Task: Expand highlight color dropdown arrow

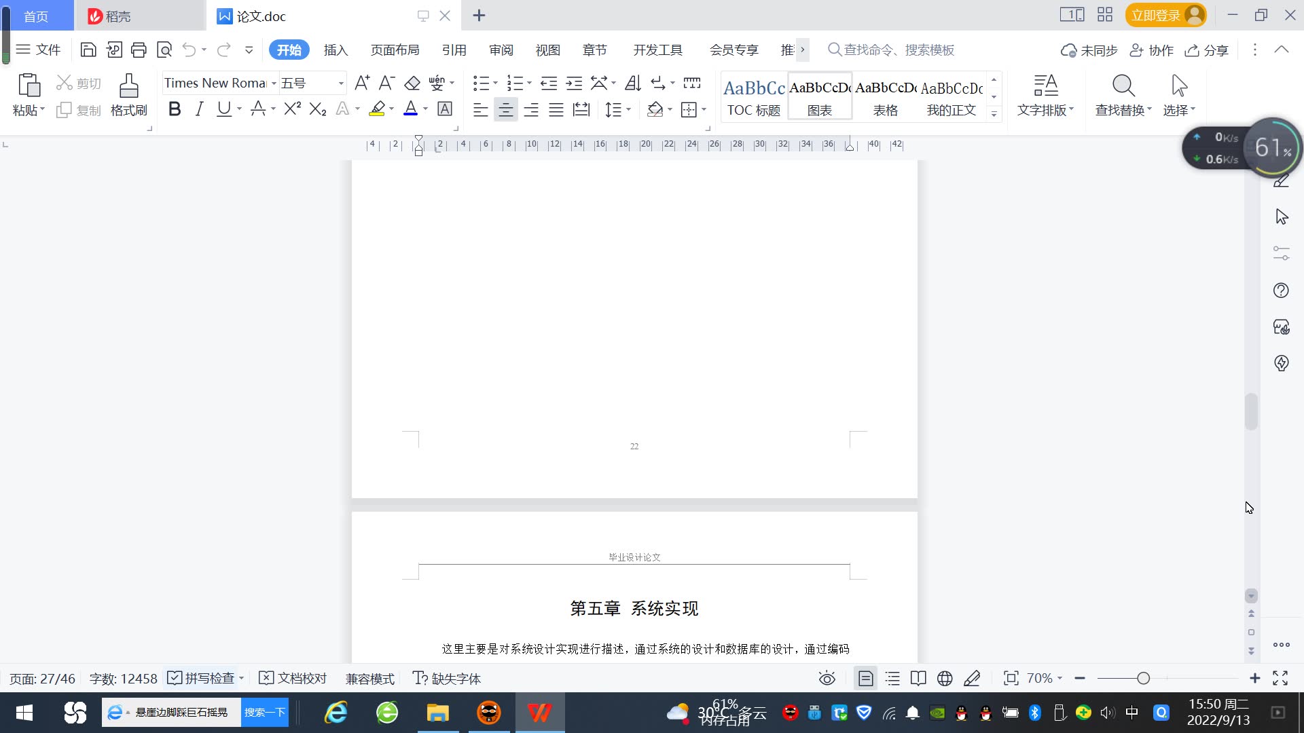Action: coord(391,109)
